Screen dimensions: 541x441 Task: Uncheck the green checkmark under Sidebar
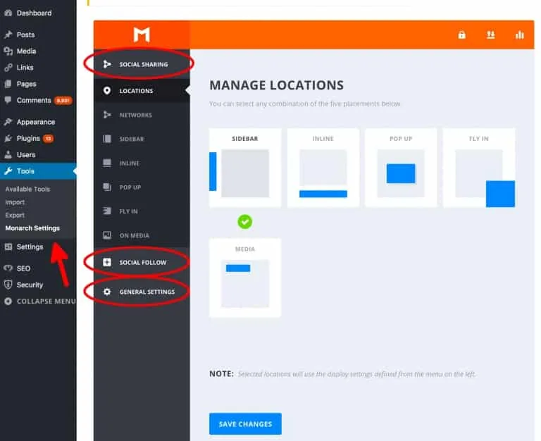click(245, 222)
